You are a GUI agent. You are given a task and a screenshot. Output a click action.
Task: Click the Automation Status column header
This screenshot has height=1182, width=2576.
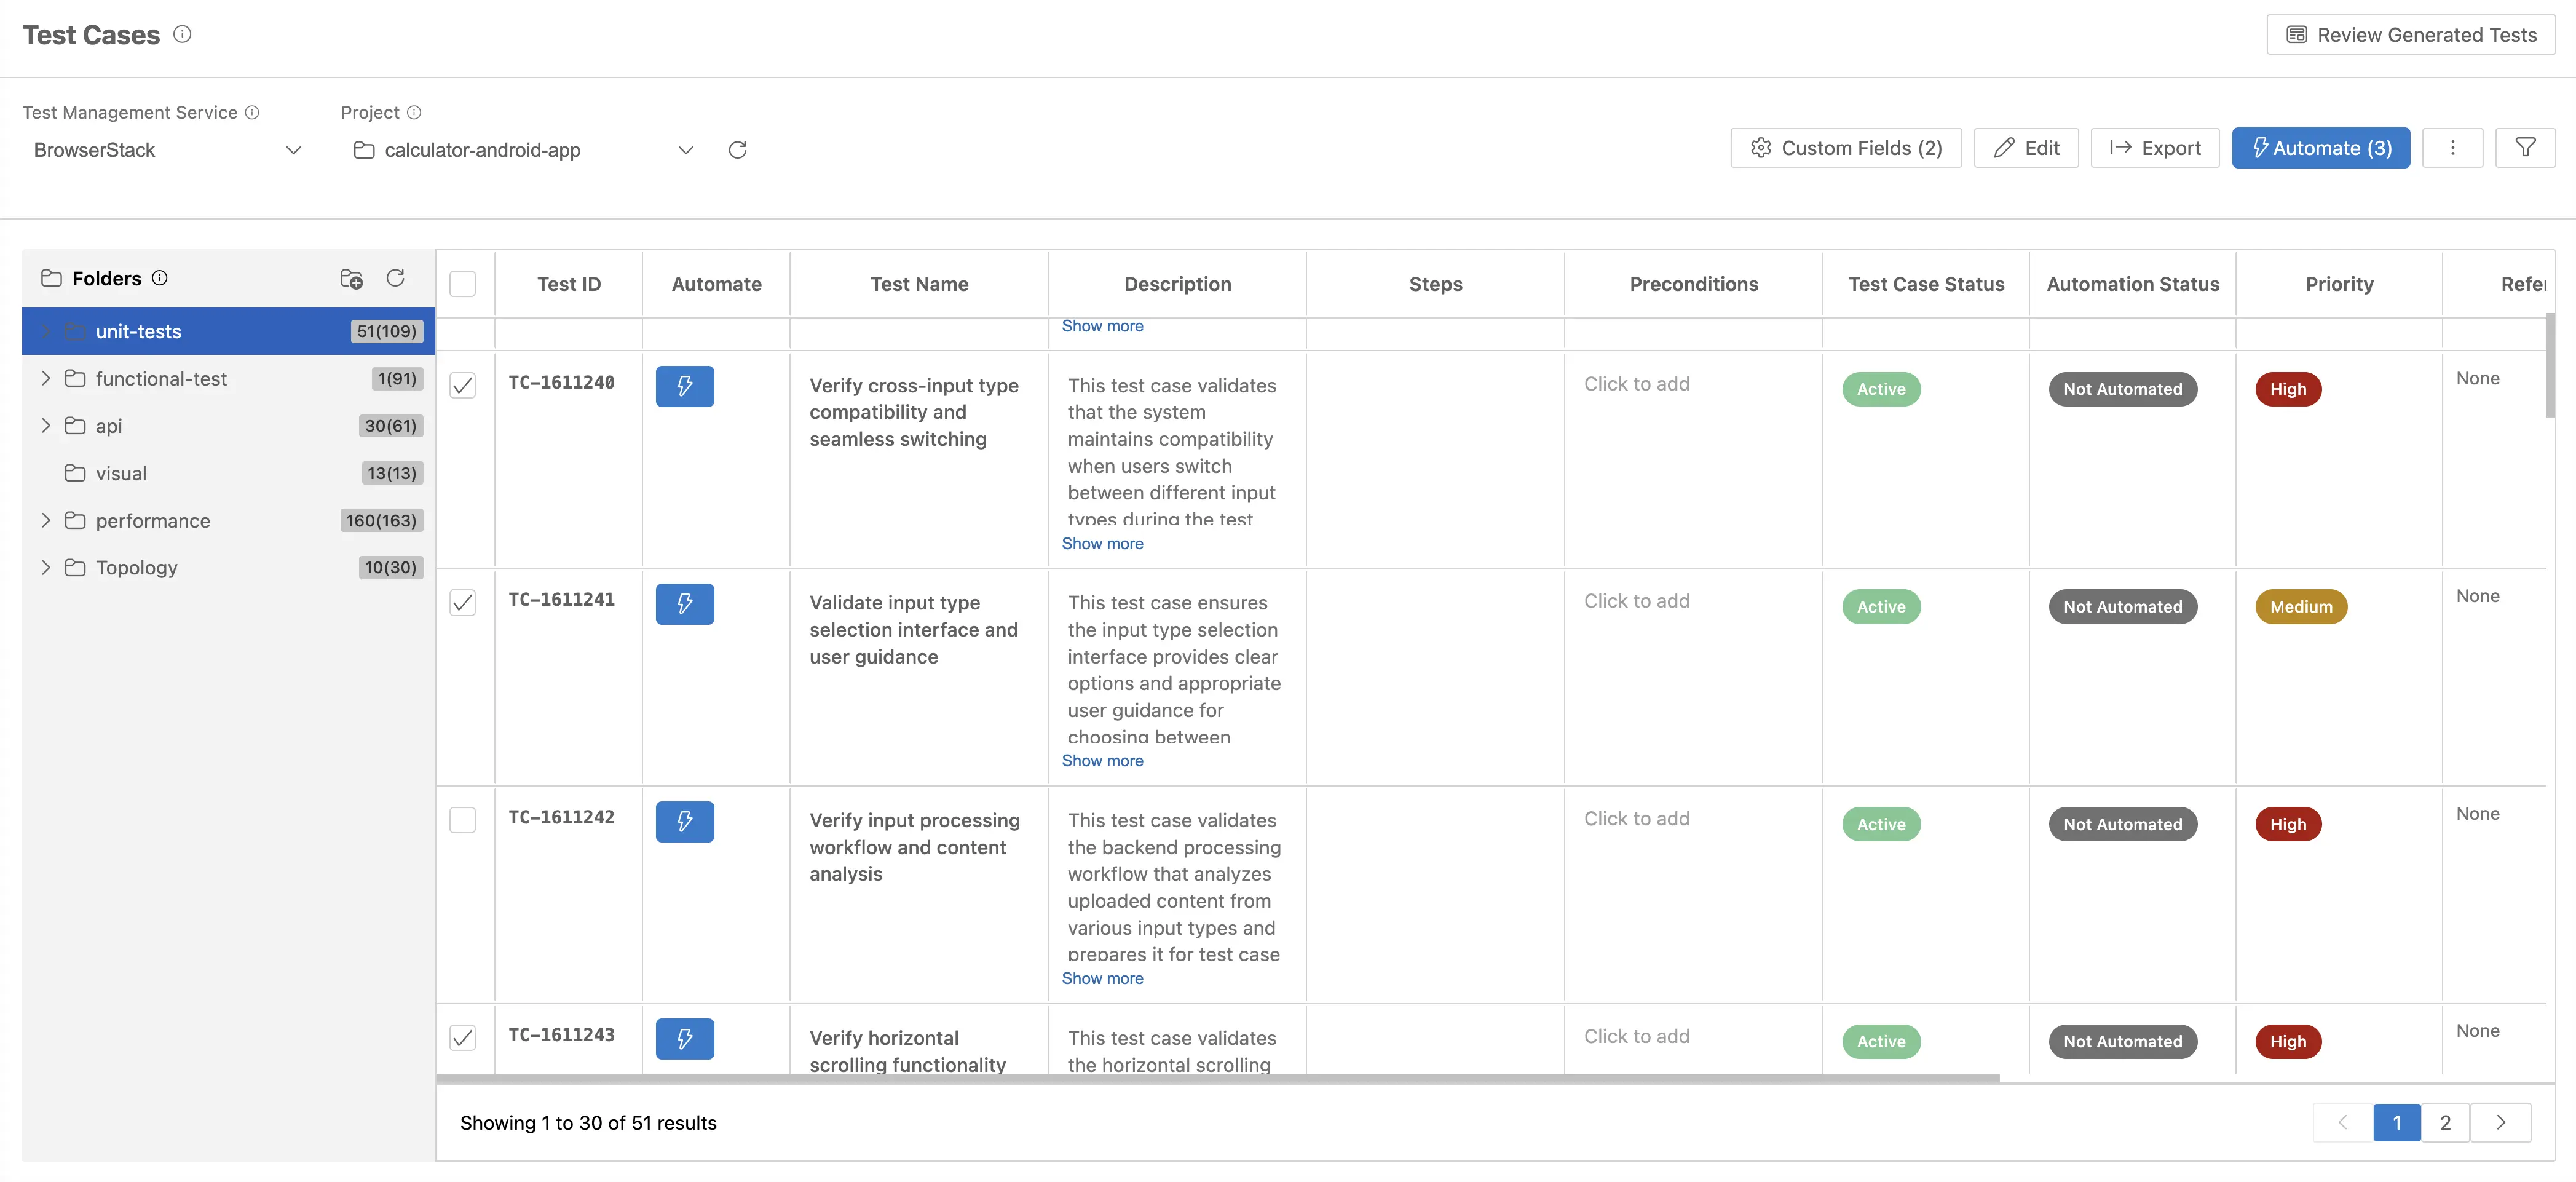[2133, 284]
